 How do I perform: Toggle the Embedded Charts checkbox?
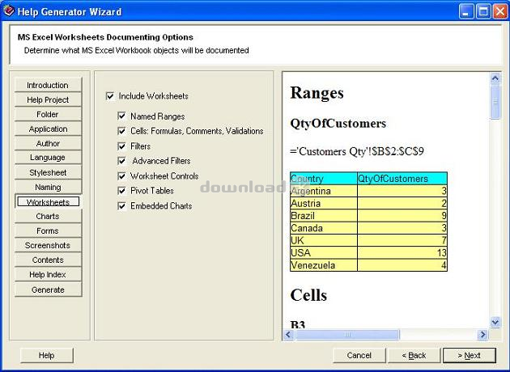[121, 206]
